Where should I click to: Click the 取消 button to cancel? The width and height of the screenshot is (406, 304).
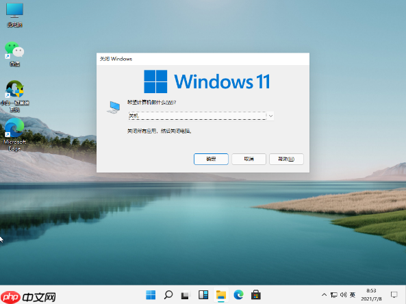pos(249,159)
